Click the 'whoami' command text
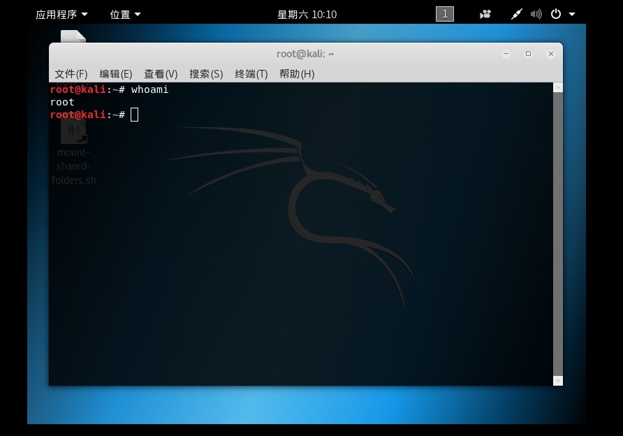Viewport: 623px width, 436px height. [149, 90]
